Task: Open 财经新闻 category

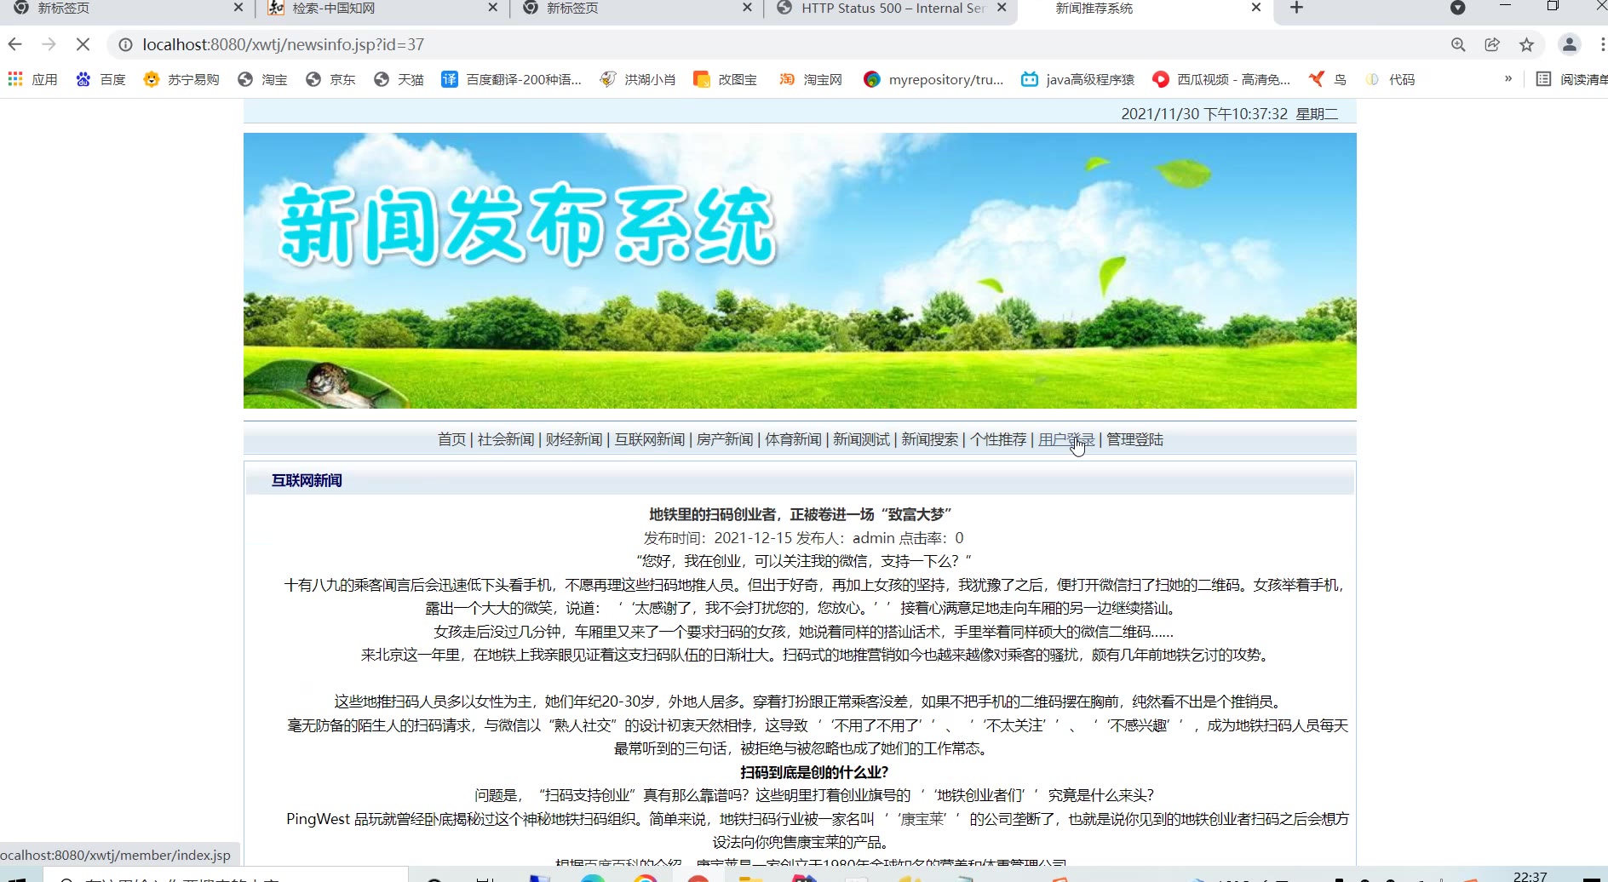Action: point(574,439)
